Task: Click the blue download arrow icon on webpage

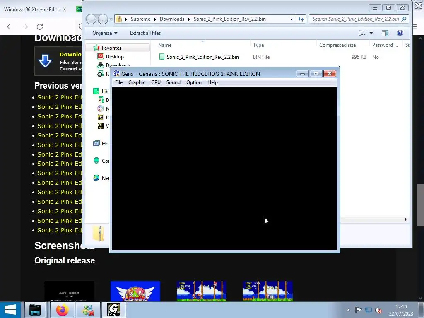Action: tap(45, 61)
